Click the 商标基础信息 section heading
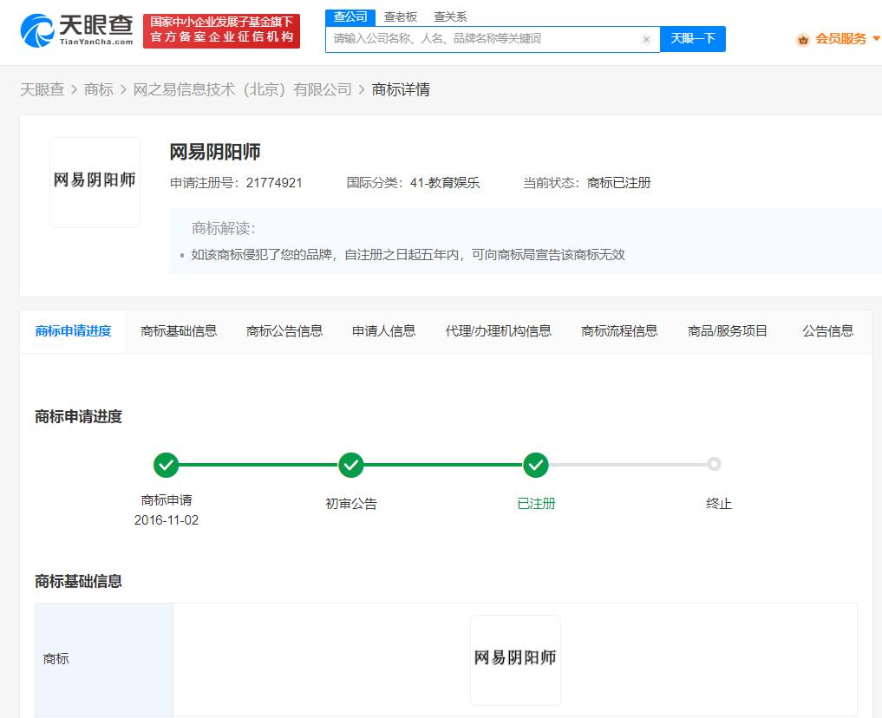The width and height of the screenshot is (882, 718). click(x=78, y=581)
